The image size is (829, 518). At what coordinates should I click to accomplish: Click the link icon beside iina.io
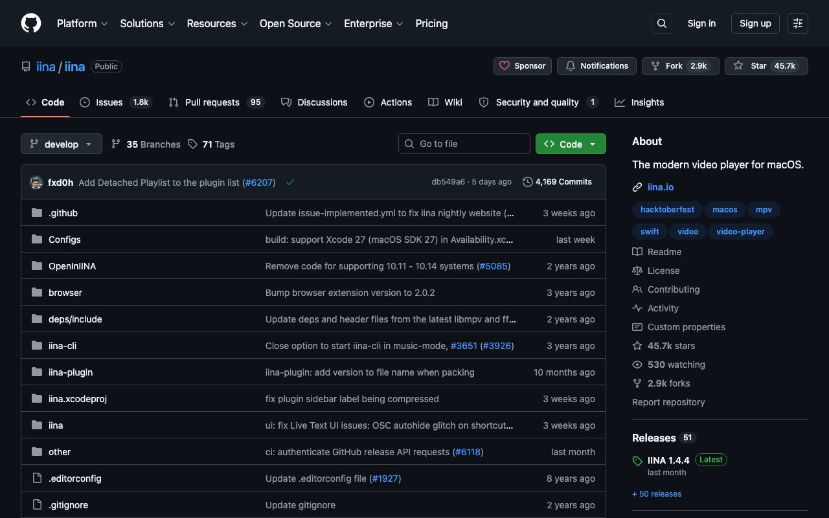[637, 187]
